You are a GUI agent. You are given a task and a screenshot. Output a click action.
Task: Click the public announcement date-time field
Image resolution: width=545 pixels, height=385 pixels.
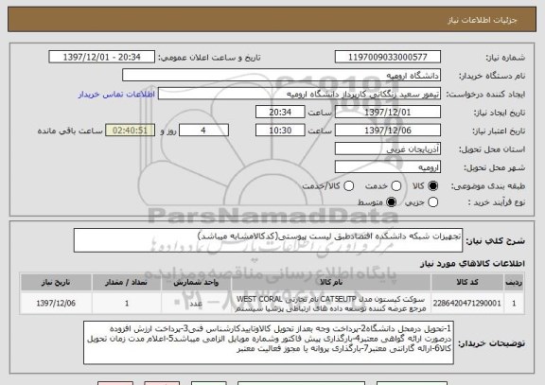tap(102, 57)
